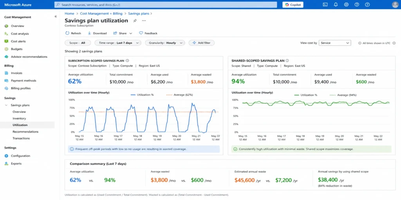Pin the Savings plan utilization page
The height and width of the screenshot is (200, 401).
click(135, 21)
